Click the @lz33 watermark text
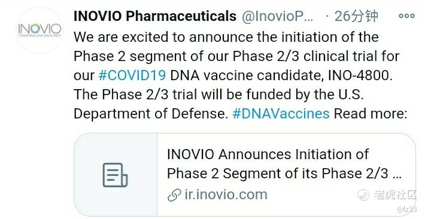This screenshot has height=219, width=425. pos(406,209)
